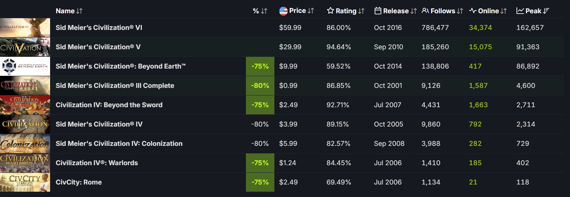Click the chart icon beside Peak
Screen dimensions: 570x197
[x=520, y=11]
